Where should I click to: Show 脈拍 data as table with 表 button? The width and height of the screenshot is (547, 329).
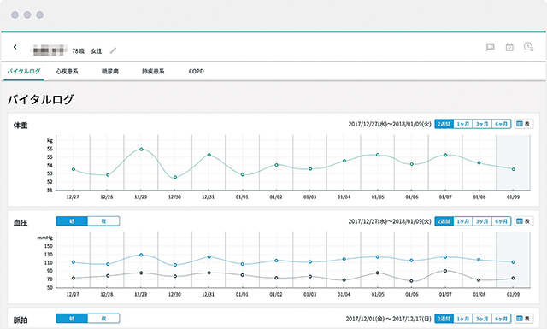point(524,319)
